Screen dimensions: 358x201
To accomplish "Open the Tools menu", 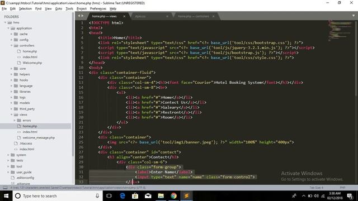I will click(x=69, y=9).
